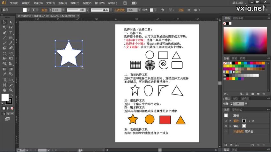Select the Free Transform tool

(11, 59)
